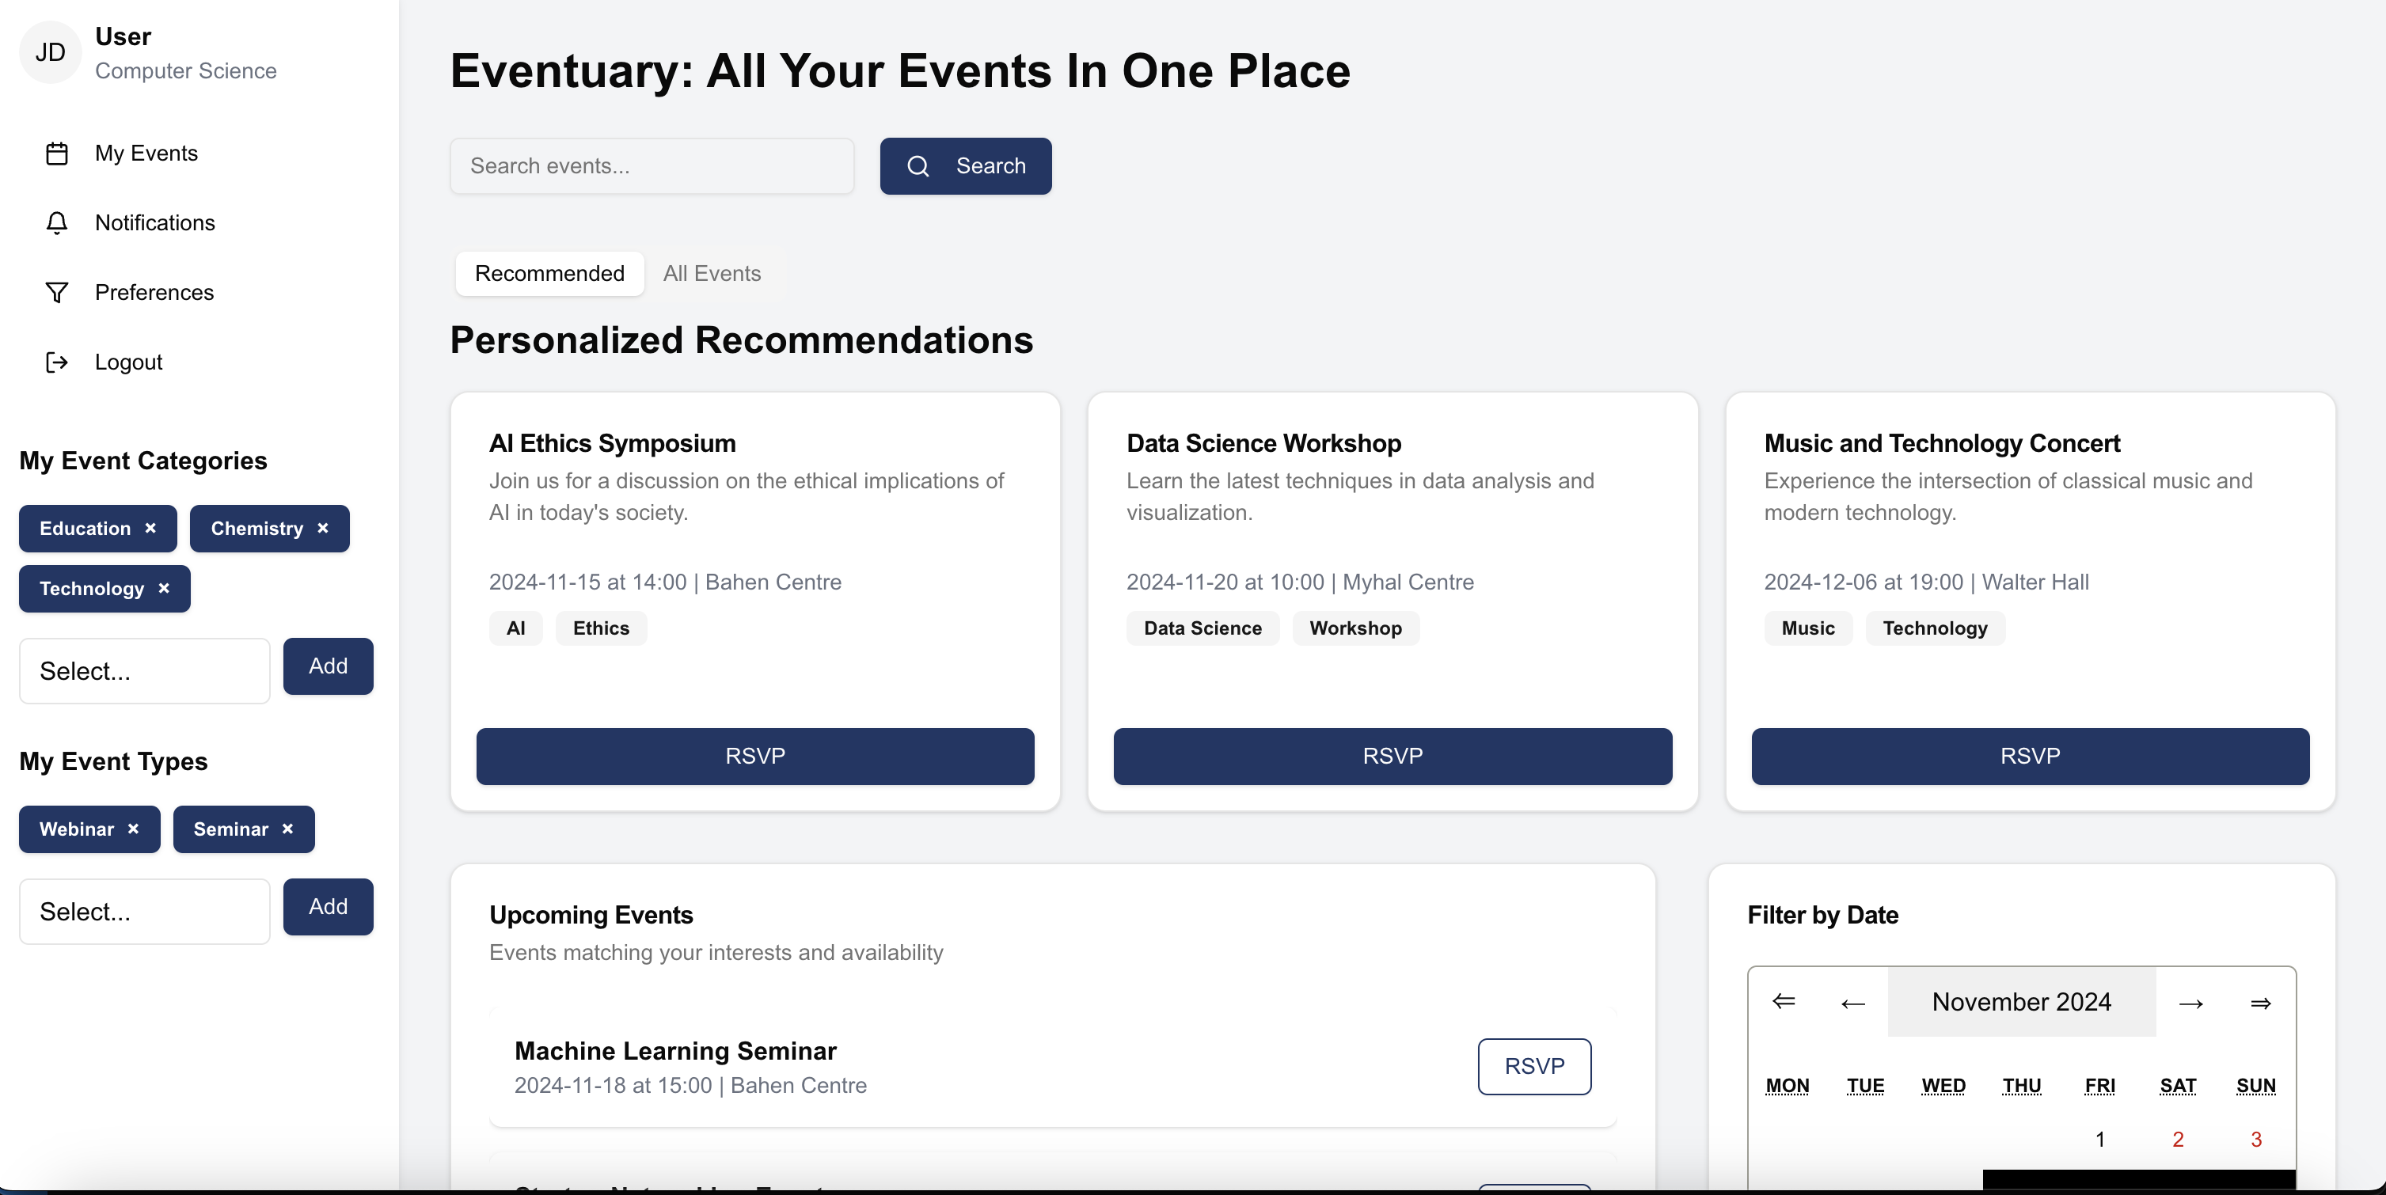The width and height of the screenshot is (2386, 1195).
Task: RSVP to the AI Ethics Symposium
Action: 755,757
